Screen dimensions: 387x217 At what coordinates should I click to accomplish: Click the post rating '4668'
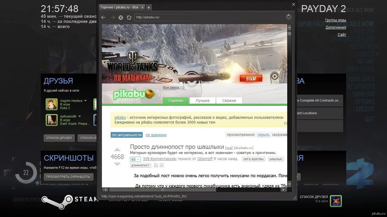click(x=117, y=157)
